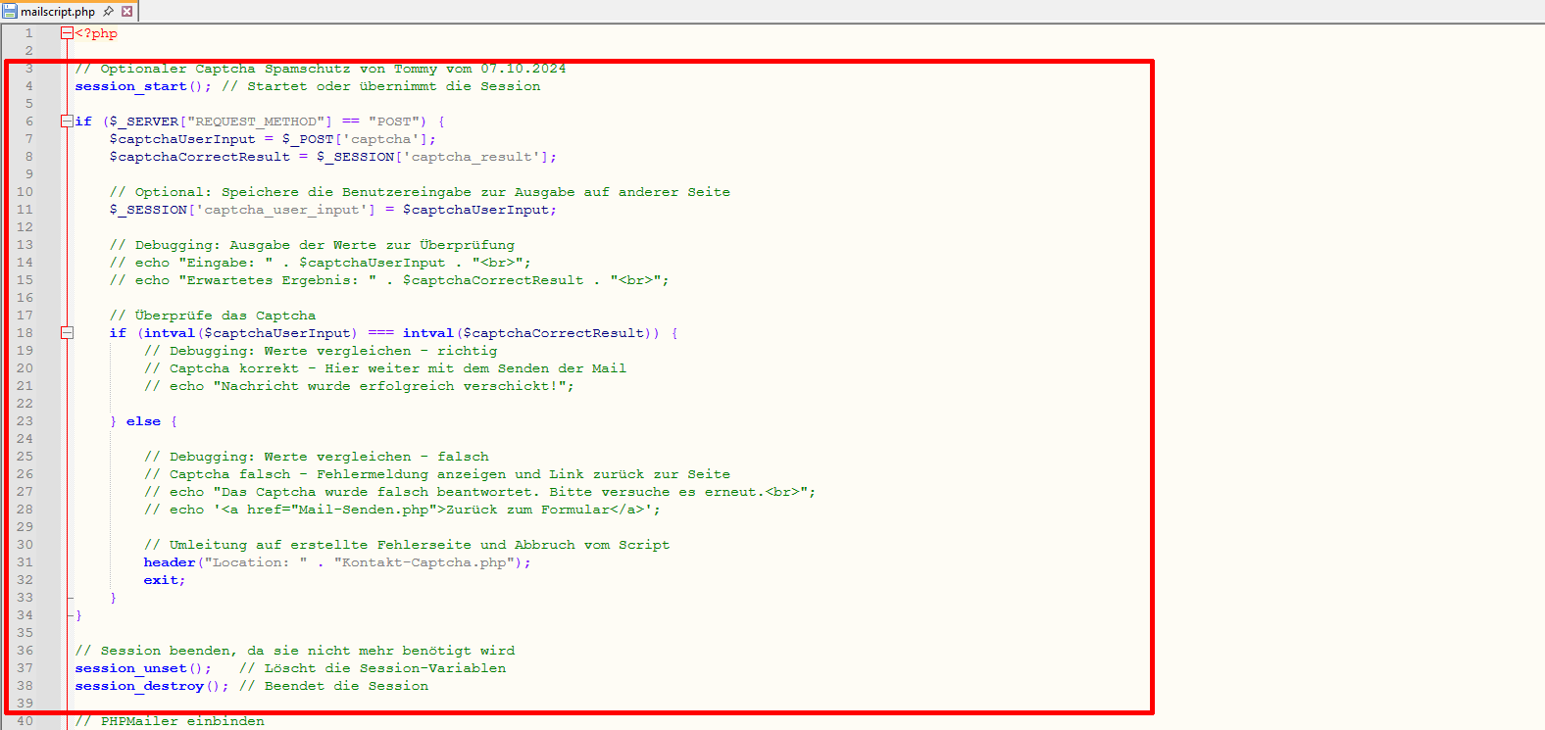This screenshot has width=1545, height=730.
Task: Click the PHPMailer einbinden comment
Action: coord(170,721)
